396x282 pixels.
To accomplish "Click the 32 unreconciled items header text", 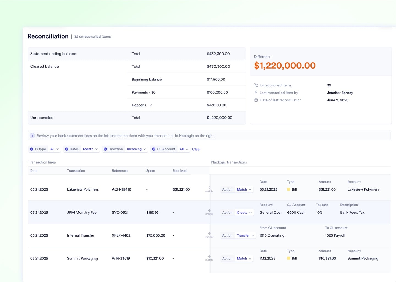I will coord(92,37).
